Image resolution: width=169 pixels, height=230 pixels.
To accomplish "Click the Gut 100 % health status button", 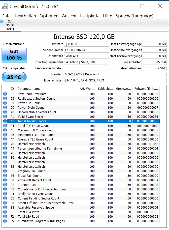I will click(x=14, y=55).
